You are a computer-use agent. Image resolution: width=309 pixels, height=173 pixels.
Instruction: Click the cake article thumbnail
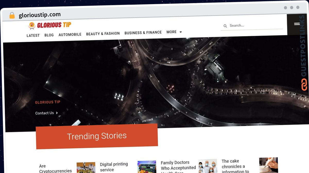269,165
